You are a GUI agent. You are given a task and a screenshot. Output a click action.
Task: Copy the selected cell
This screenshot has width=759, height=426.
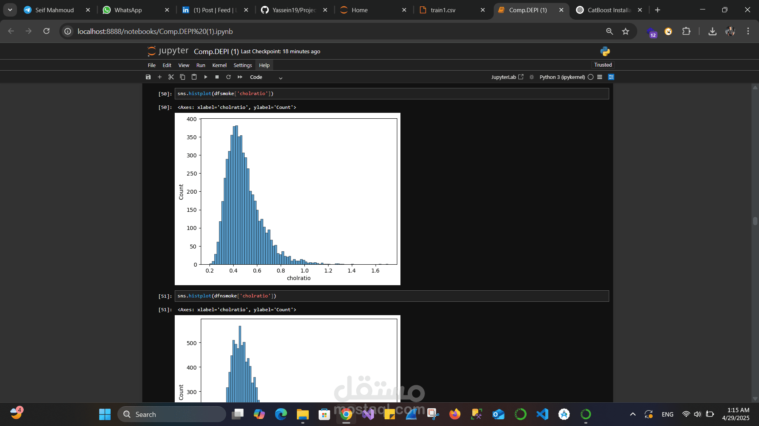click(182, 77)
